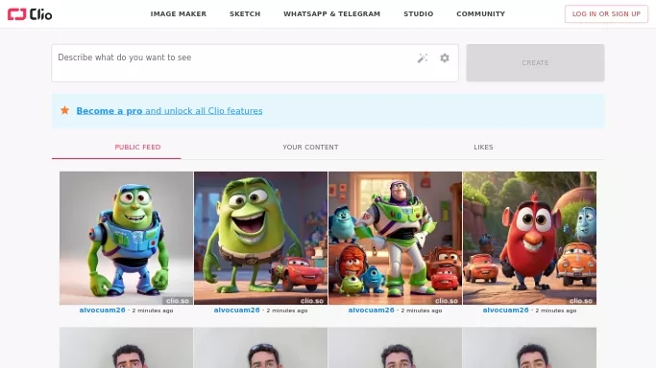Open alvocuam26 profile under Buzz Lightyear image
Screen dimensions: 656x368
371,310
